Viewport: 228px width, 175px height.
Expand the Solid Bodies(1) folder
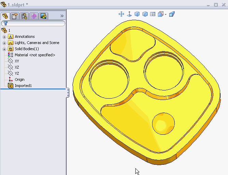4,49
